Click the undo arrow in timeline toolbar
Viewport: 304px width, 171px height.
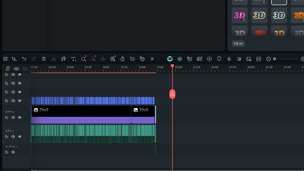tap(24, 59)
